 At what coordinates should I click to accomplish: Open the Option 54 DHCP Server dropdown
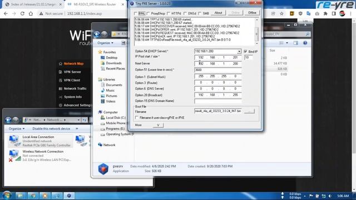click(239, 52)
